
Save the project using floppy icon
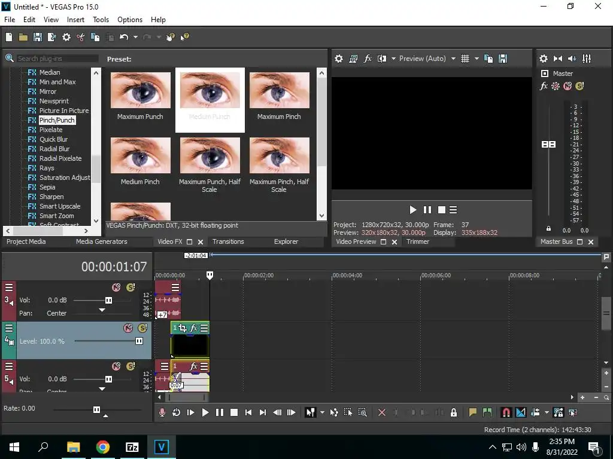(38, 37)
